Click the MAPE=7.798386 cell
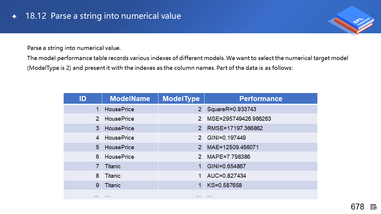The height and width of the screenshot is (214, 381). click(229, 157)
